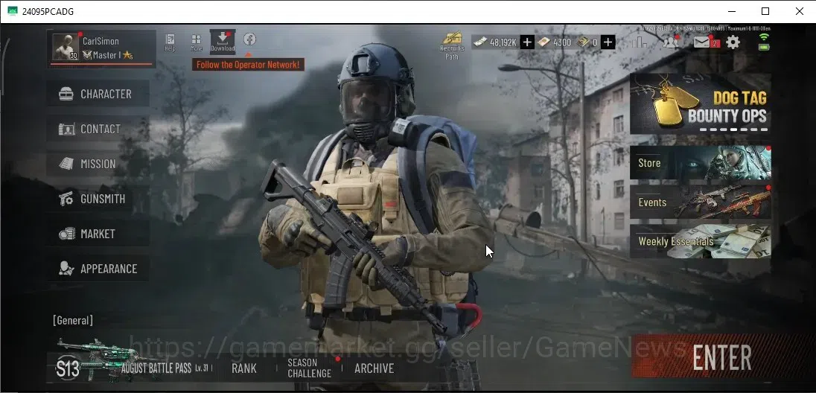Close the 24095PCADG window

[800, 11]
